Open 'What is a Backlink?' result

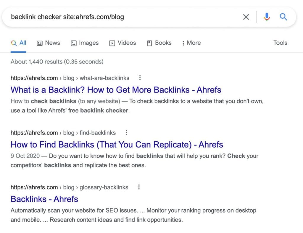coord(116,90)
